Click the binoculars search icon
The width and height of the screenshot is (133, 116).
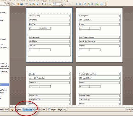click(13, 4)
